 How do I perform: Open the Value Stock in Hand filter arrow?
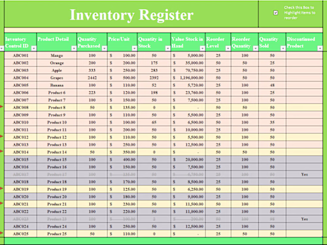pos(203,48)
